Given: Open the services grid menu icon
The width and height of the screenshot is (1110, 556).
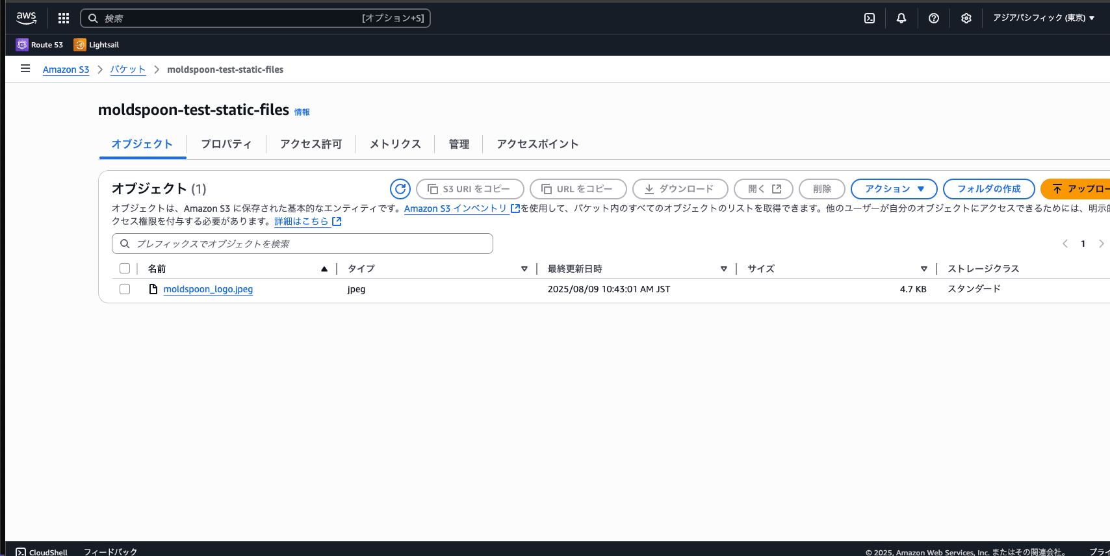Looking at the screenshot, I should pyautogui.click(x=64, y=18).
